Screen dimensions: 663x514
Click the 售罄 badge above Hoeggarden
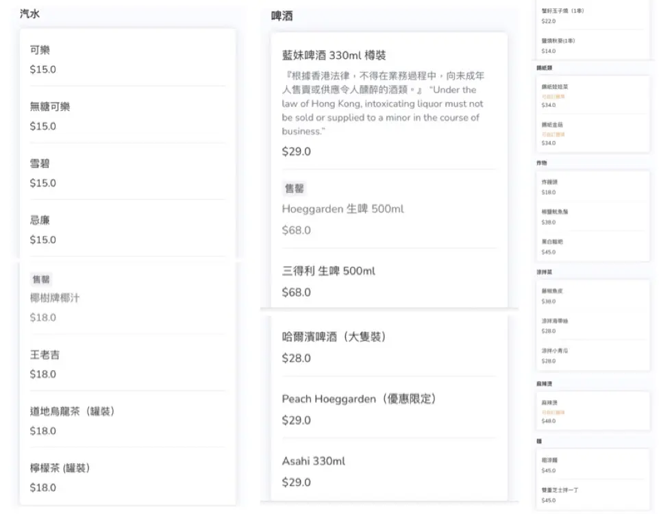[x=295, y=188]
